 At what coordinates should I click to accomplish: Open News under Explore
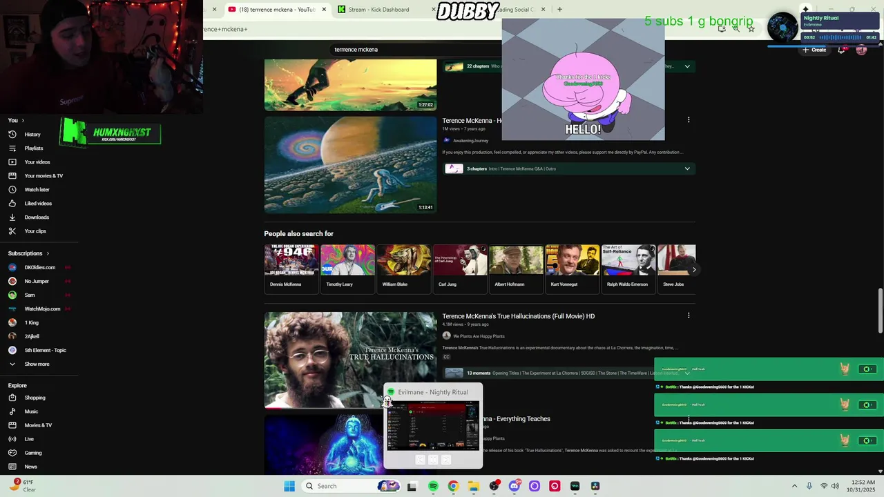point(31,467)
